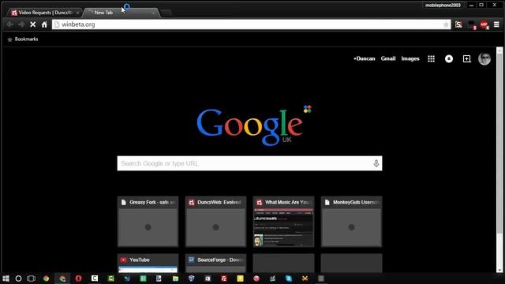Open Opera from the taskbar

tap(78, 278)
